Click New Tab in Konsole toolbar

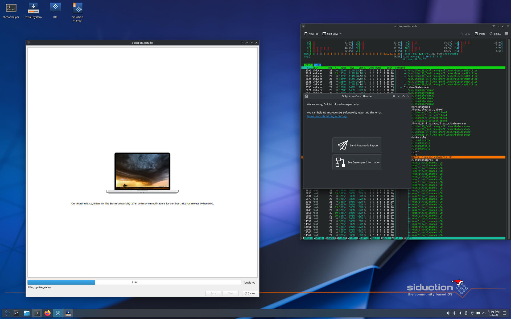[x=311, y=34]
